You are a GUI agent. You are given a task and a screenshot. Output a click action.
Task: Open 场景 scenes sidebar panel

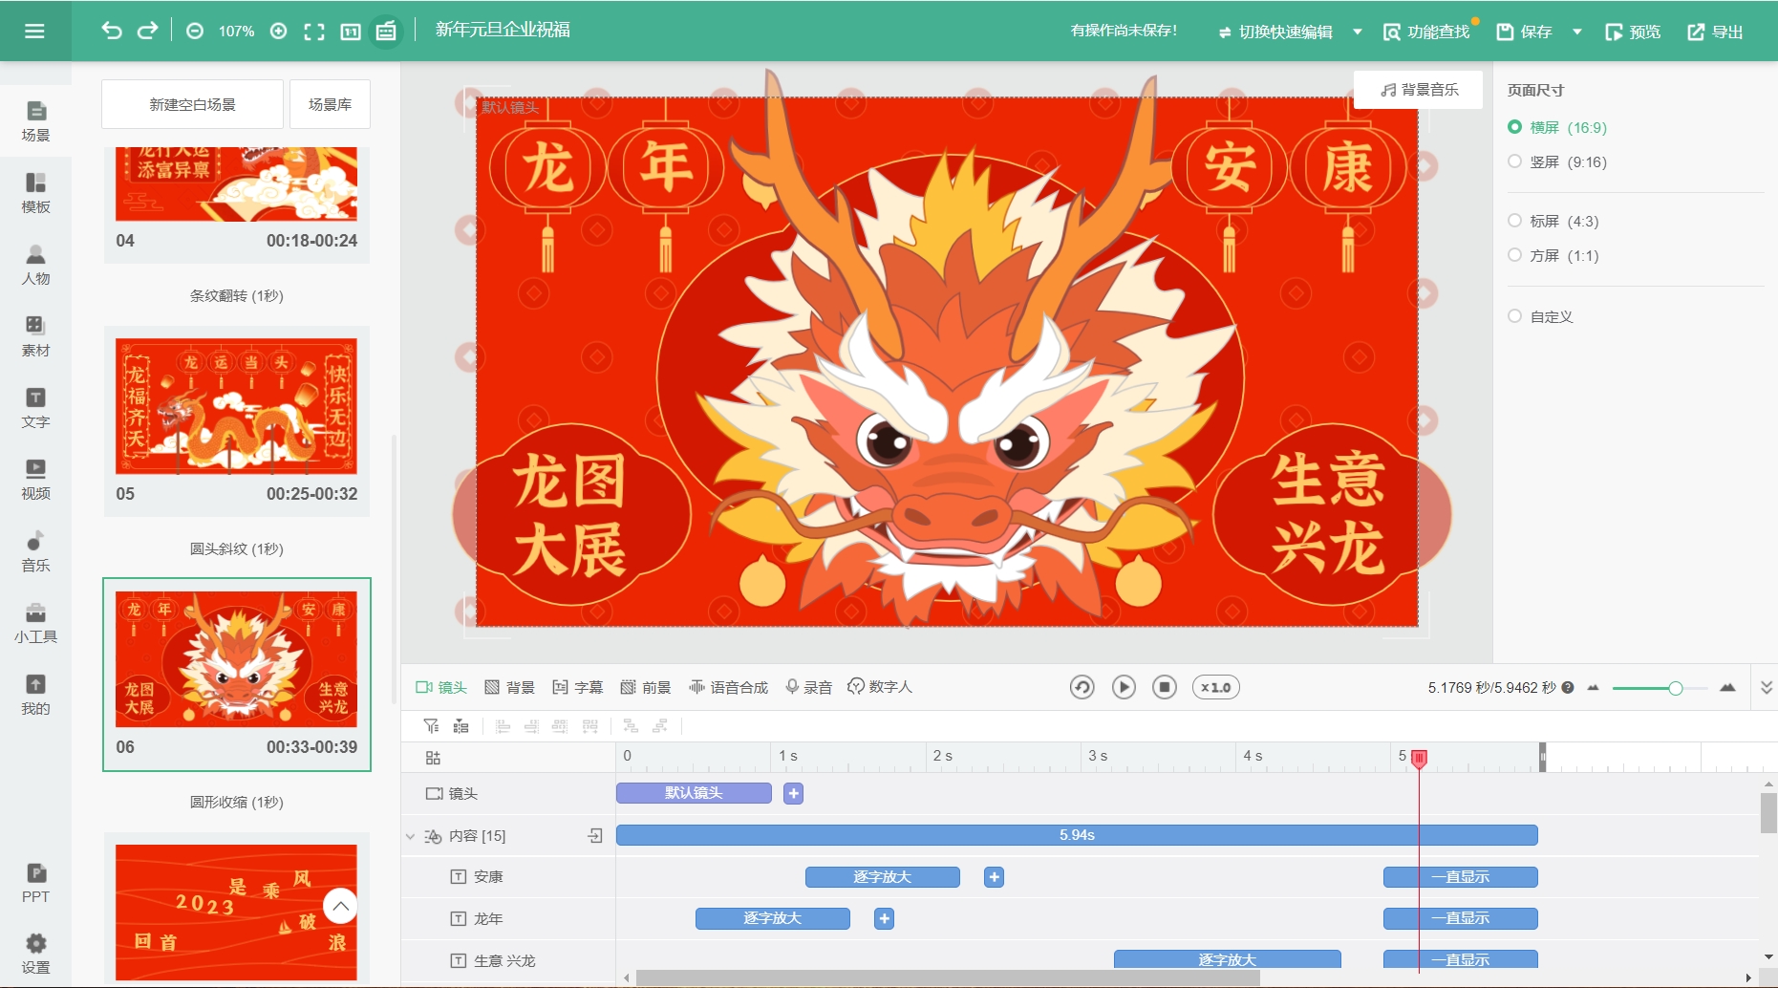(35, 121)
